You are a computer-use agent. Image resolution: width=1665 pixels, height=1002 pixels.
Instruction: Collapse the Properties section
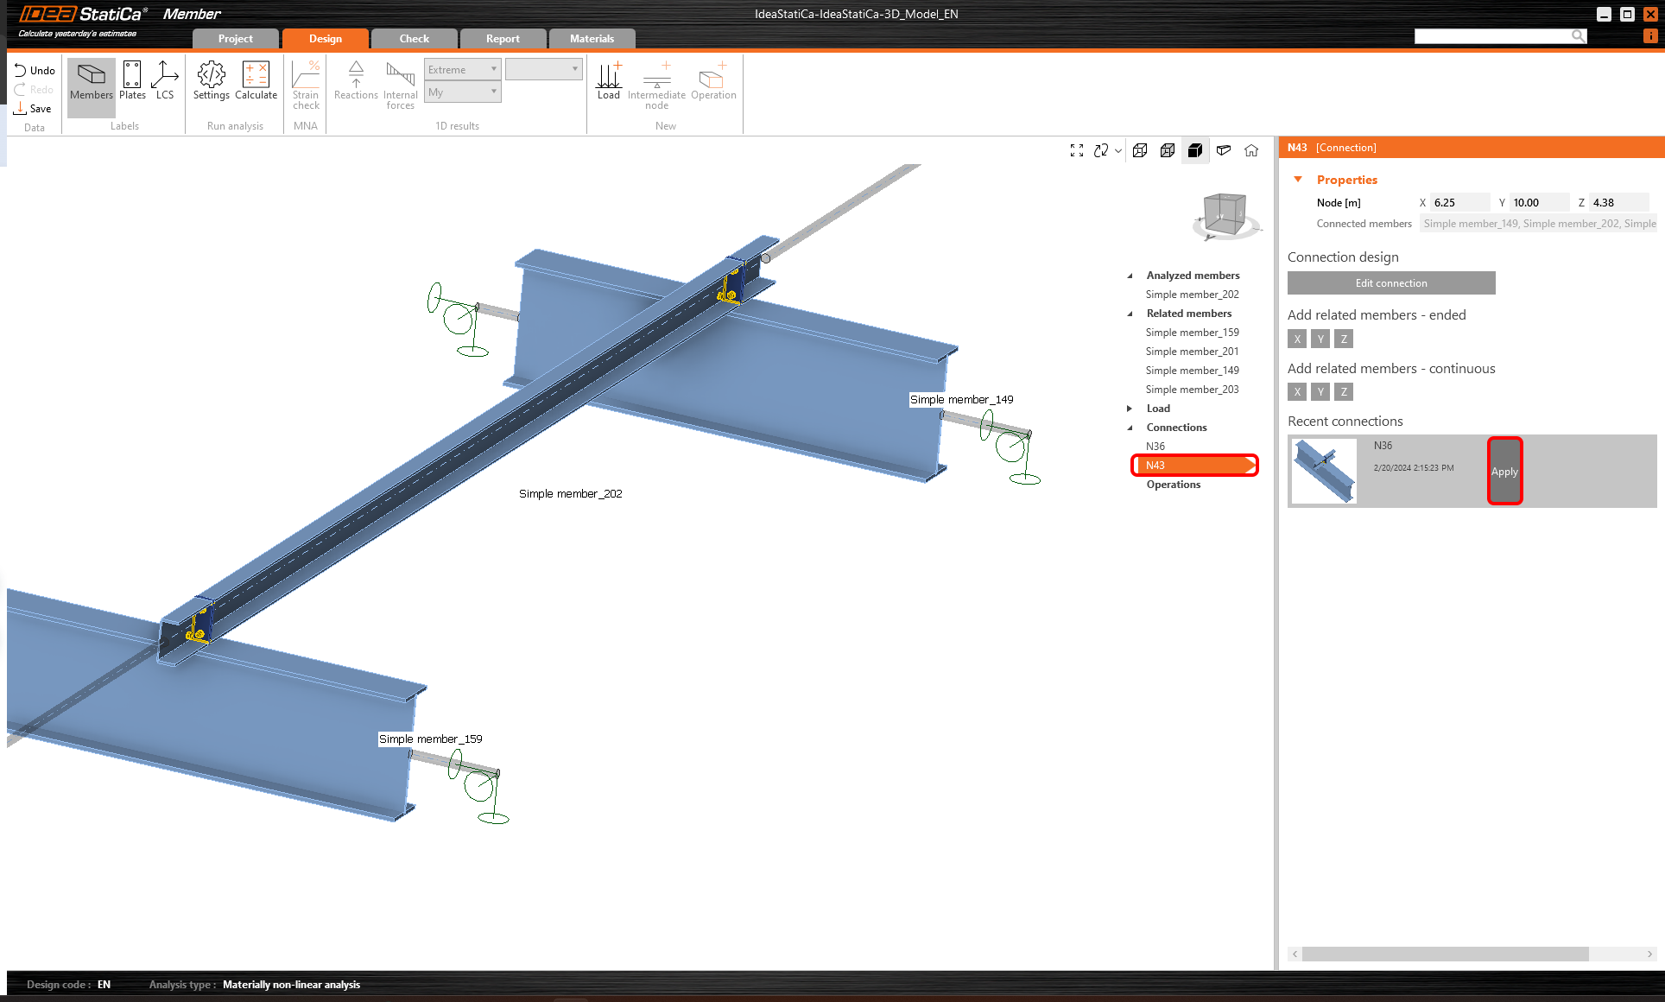coord(1298,180)
